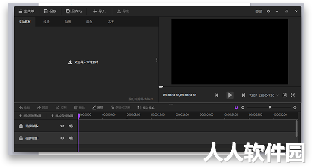Image resolution: width=312 pixels, height=167 pixels.
Task: Click 添加音频轨道 add audio track
Action: [x=62, y=116]
